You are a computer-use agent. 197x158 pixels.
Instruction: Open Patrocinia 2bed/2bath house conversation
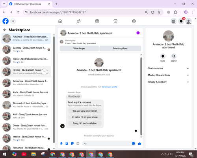tap(26, 83)
